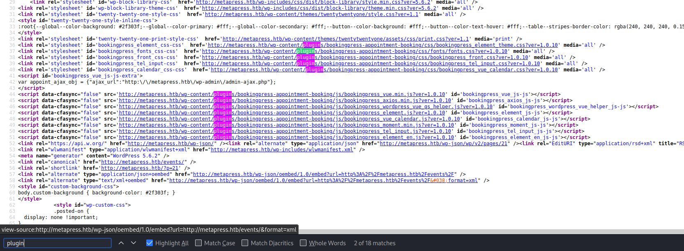Open the XML oembed link with format=xml
The height and width of the screenshot is (251, 684).
323,180
